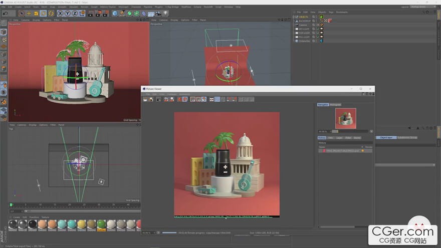
Task: Select the Rotate tool in the top toolbar
Action: click(44, 14)
